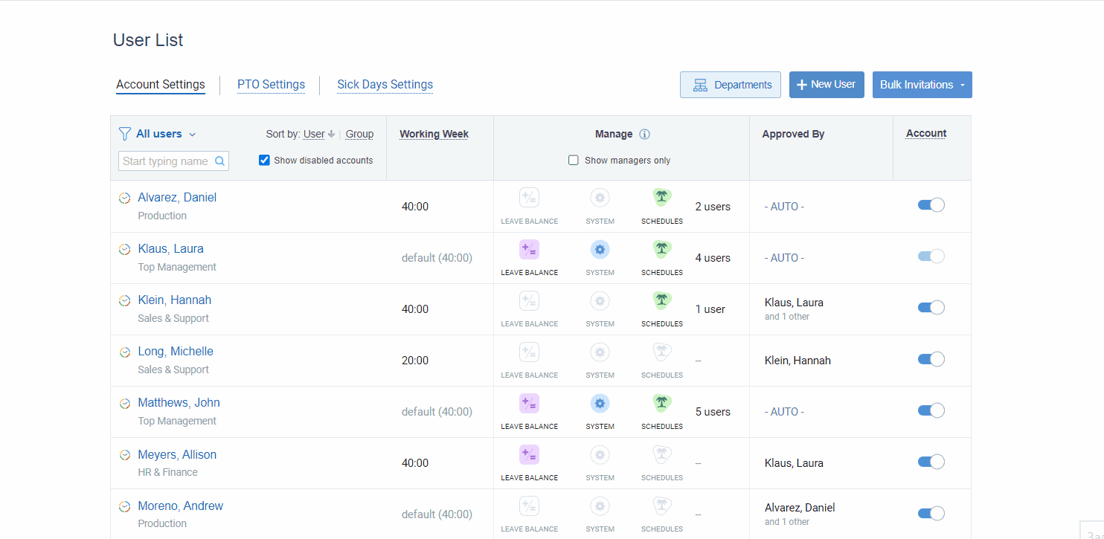Image resolution: width=1104 pixels, height=539 pixels.
Task: Check Show managers only checkbox
Action: (574, 160)
